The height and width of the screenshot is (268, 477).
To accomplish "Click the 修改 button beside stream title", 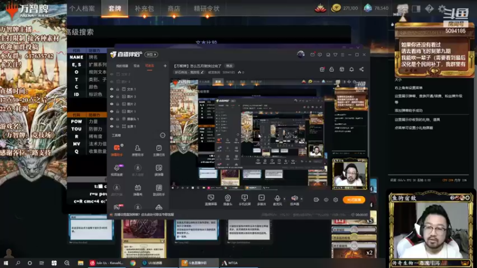I will click(x=229, y=66).
